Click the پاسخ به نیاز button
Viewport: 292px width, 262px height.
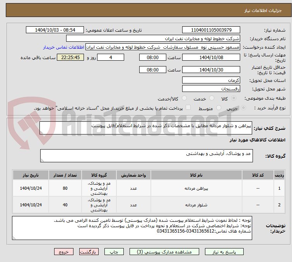[x=224, y=252]
